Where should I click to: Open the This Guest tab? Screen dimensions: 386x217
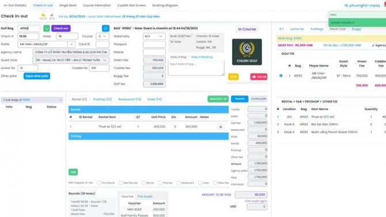coord(145,196)
